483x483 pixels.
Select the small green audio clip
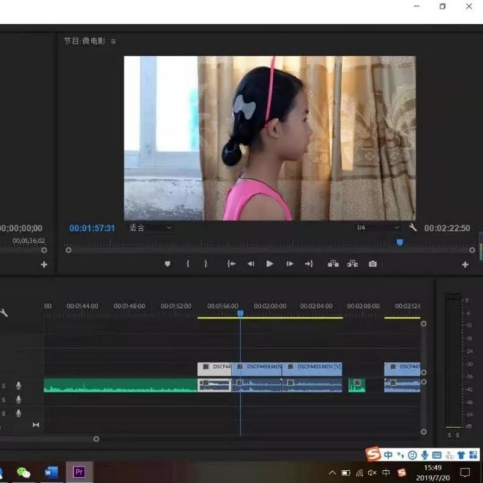click(357, 385)
